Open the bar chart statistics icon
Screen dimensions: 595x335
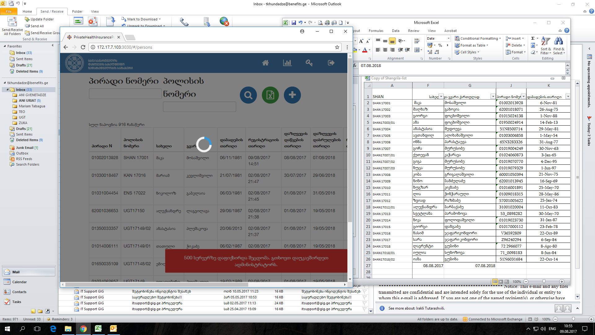pyautogui.click(x=287, y=63)
